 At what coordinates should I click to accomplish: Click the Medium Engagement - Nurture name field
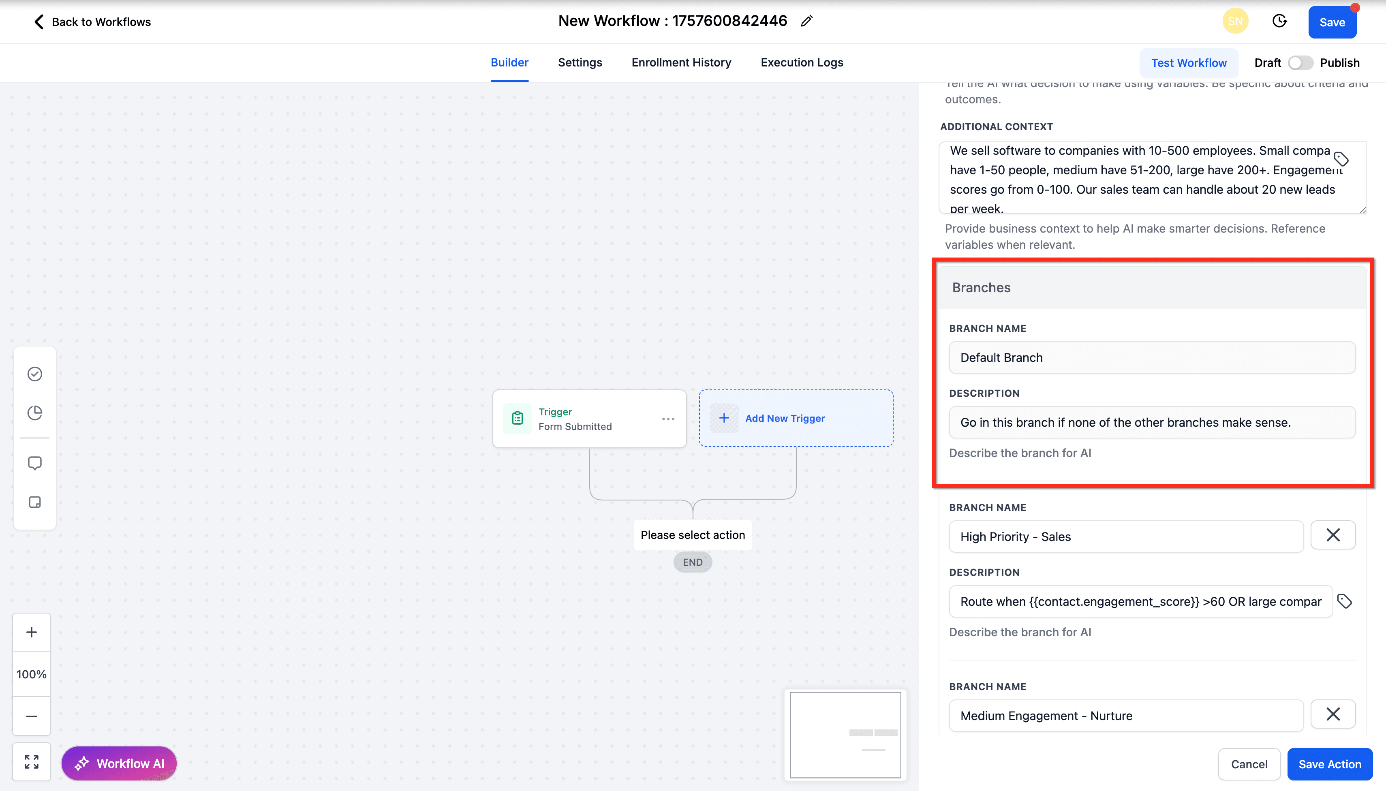pos(1126,716)
